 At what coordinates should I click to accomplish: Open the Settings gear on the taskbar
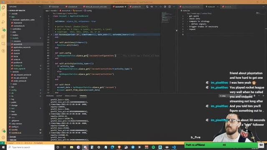click(x=99, y=147)
